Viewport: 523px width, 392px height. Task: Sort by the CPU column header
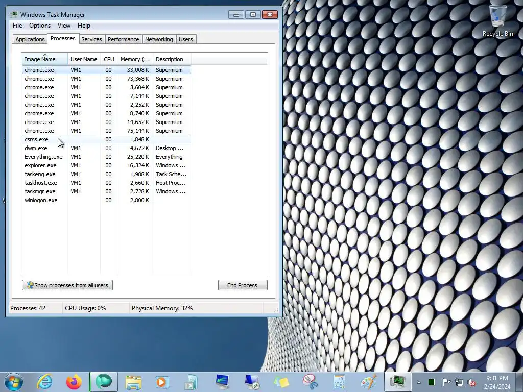coord(109,59)
